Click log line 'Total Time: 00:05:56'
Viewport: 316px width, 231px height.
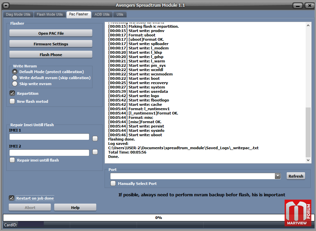click(x=127, y=152)
